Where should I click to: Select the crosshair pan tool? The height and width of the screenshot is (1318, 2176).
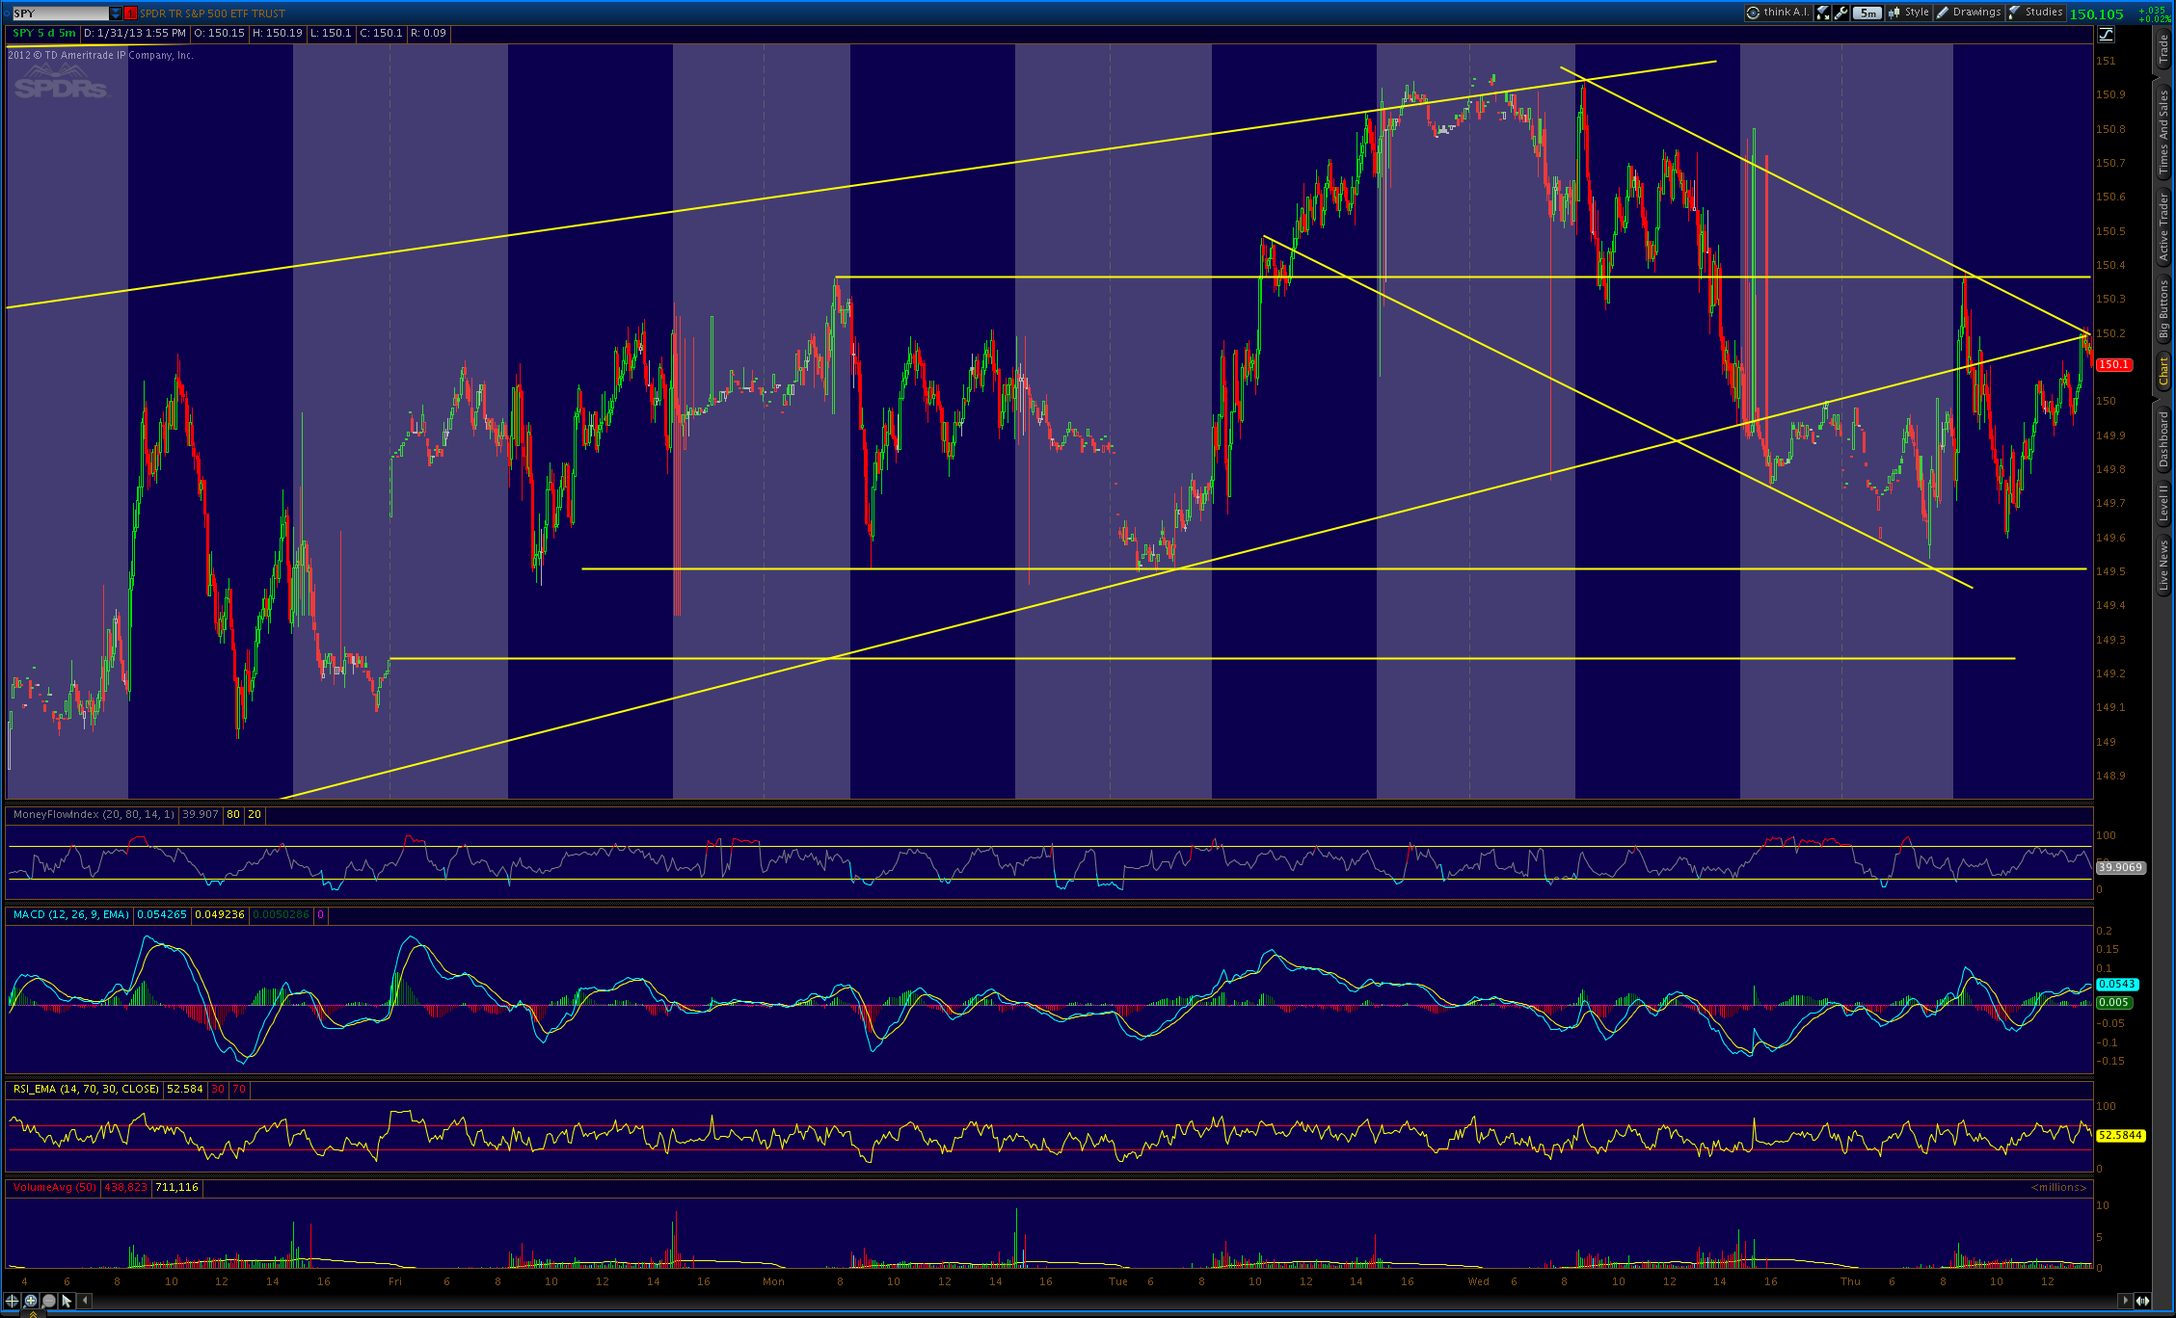point(12,1301)
